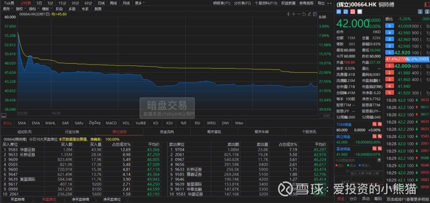Open the notes panel icon above chart

(315, 14)
